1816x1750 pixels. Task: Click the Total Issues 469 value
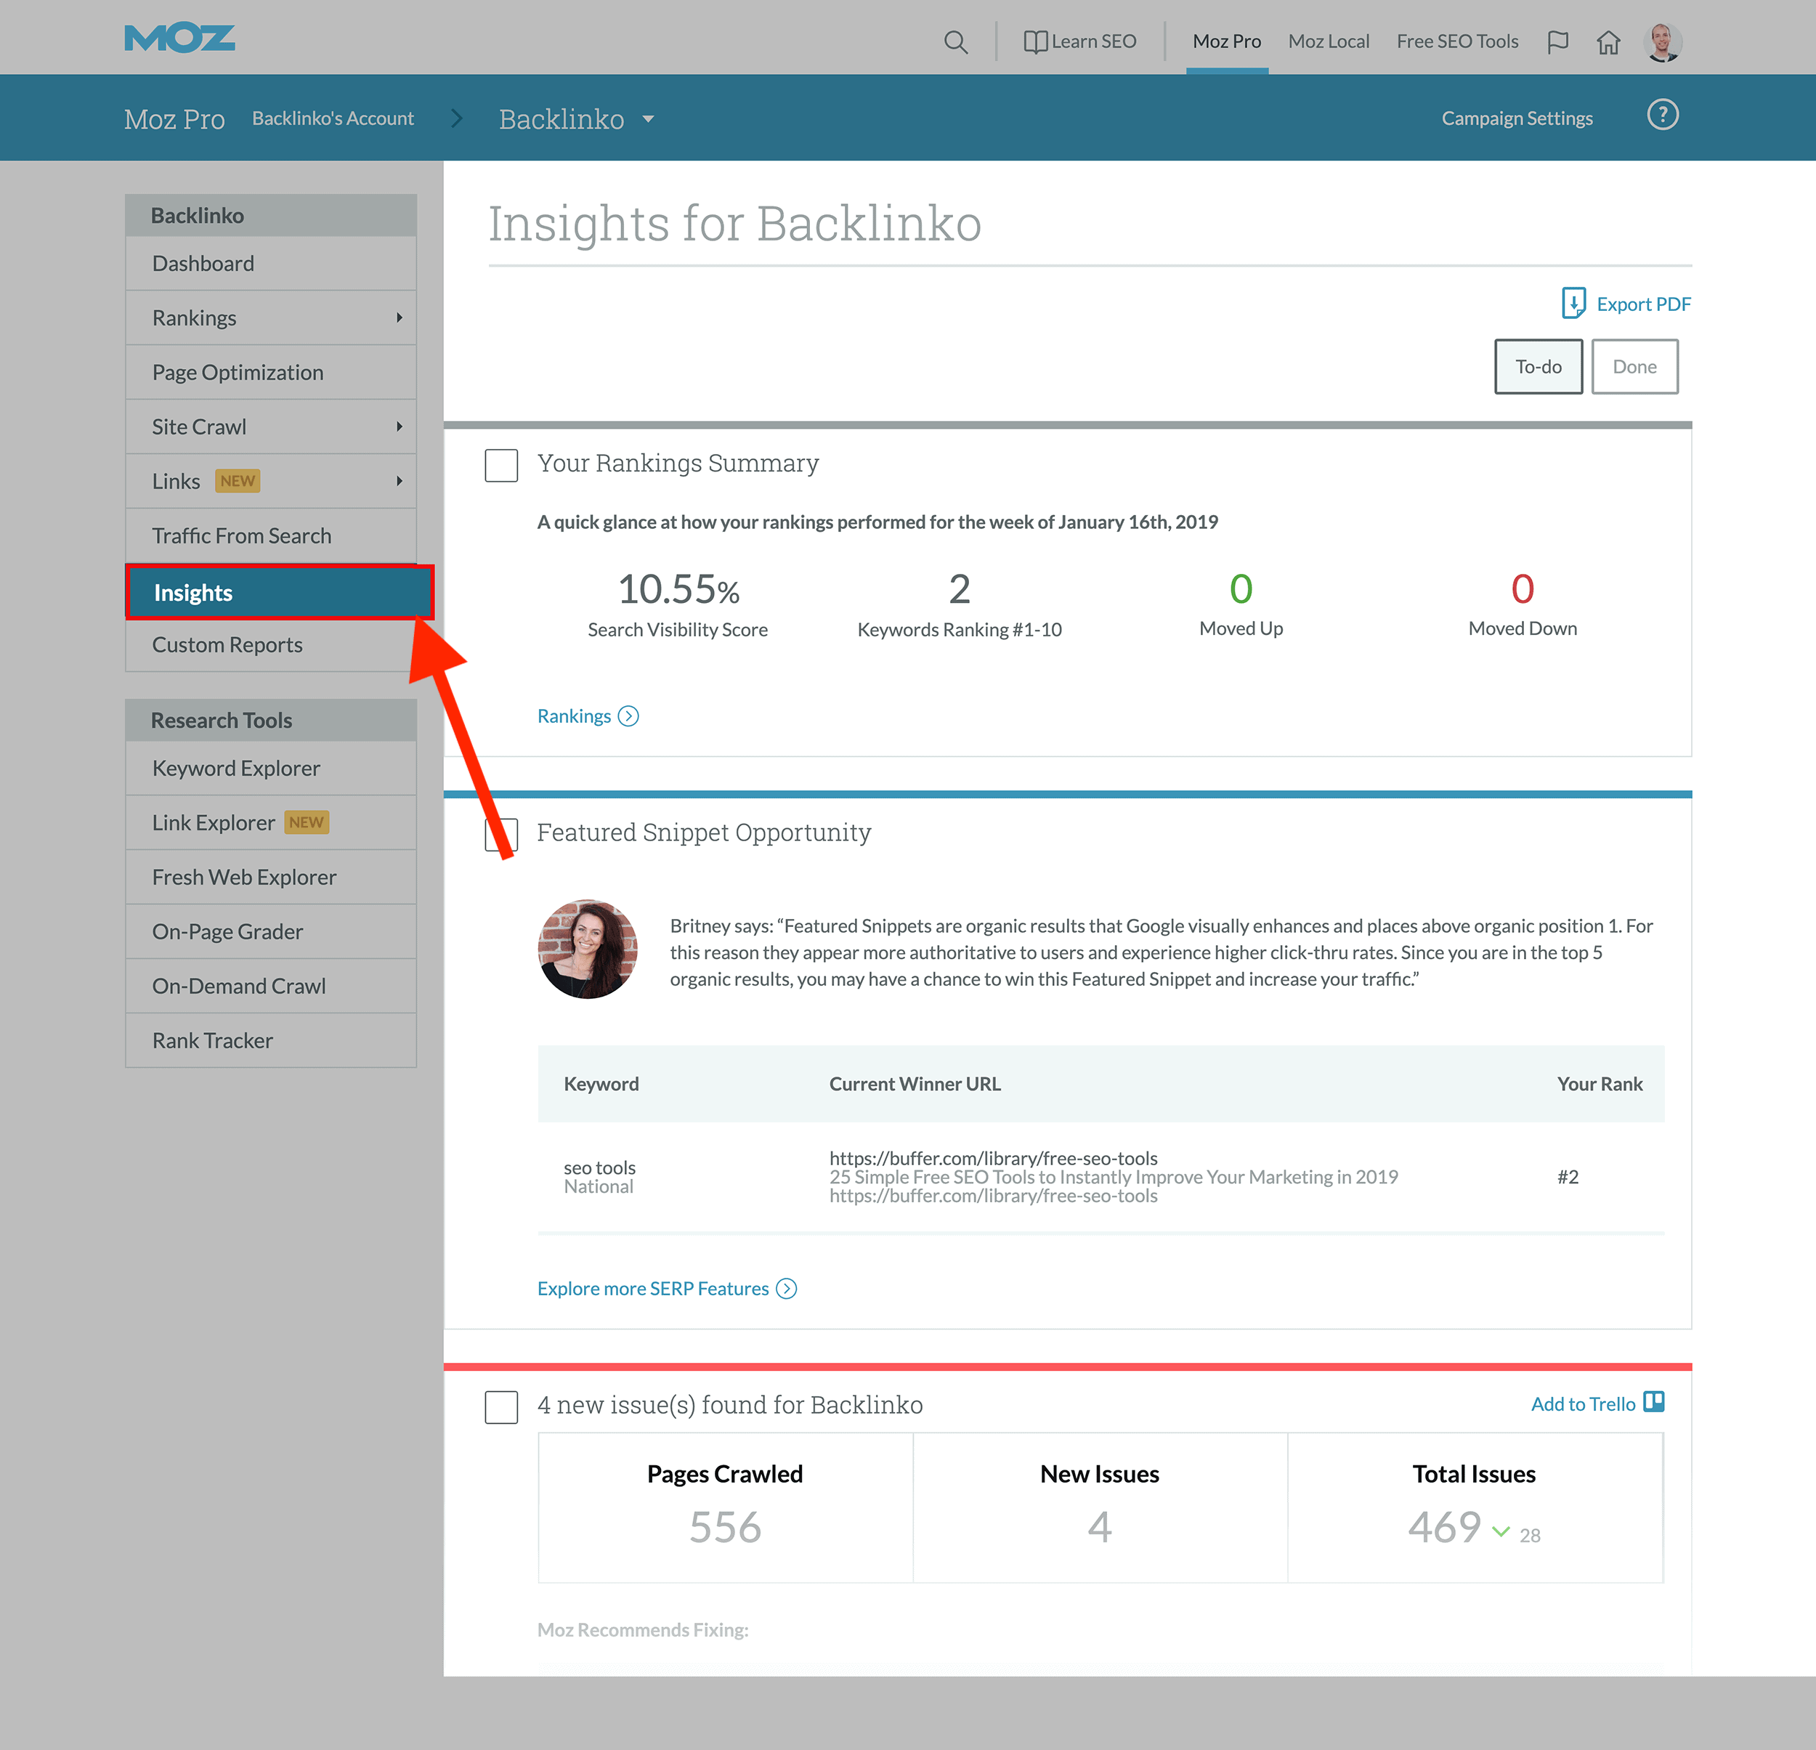tap(1445, 1527)
